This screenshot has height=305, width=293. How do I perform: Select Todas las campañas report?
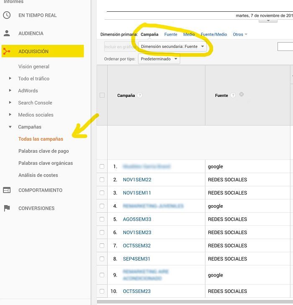click(x=41, y=139)
